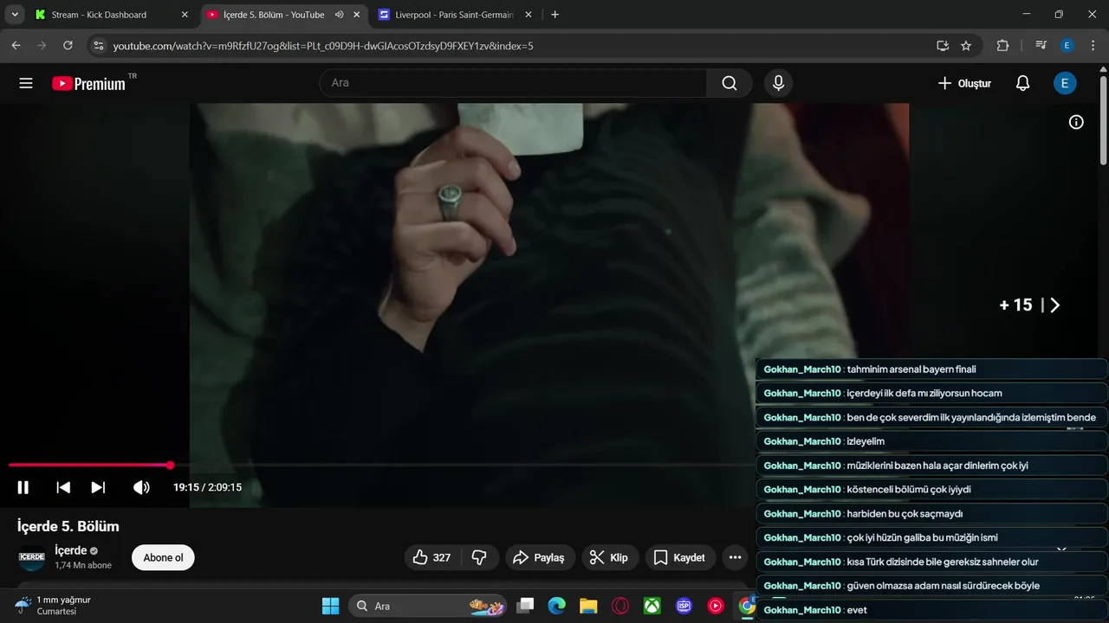Open the more actions three-dot menu
The image size is (1109, 623).
click(735, 557)
